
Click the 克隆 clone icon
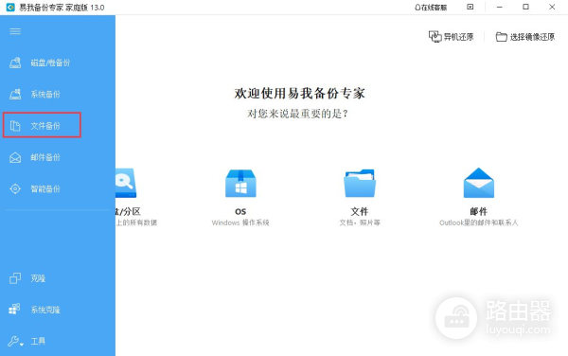(x=15, y=278)
